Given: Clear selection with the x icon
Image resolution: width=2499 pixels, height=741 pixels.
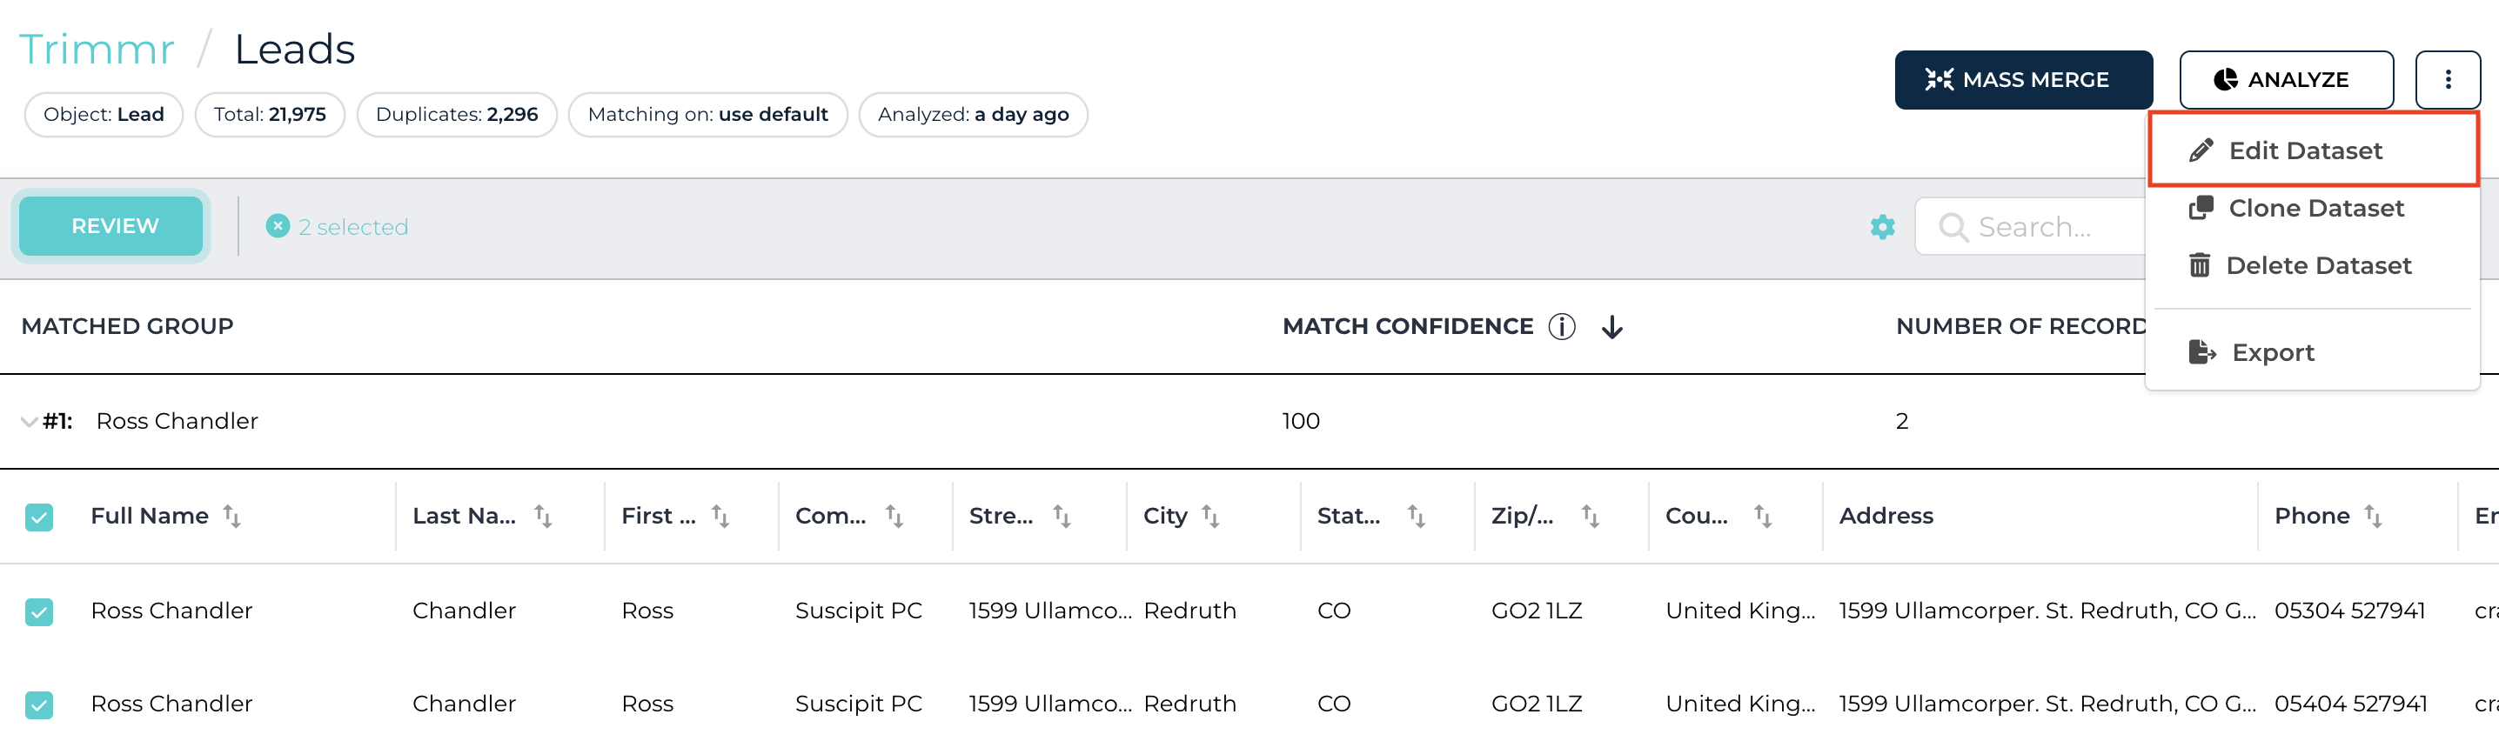Looking at the screenshot, I should 278,226.
